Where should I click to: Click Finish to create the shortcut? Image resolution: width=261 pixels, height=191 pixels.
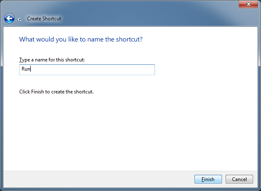click(x=208, y=179)
